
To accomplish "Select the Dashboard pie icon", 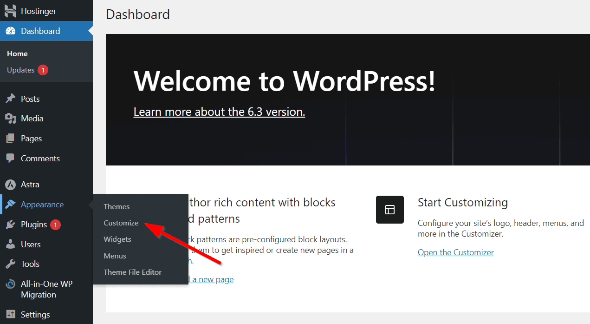I will pyautogui.click(x=10, y=31).
